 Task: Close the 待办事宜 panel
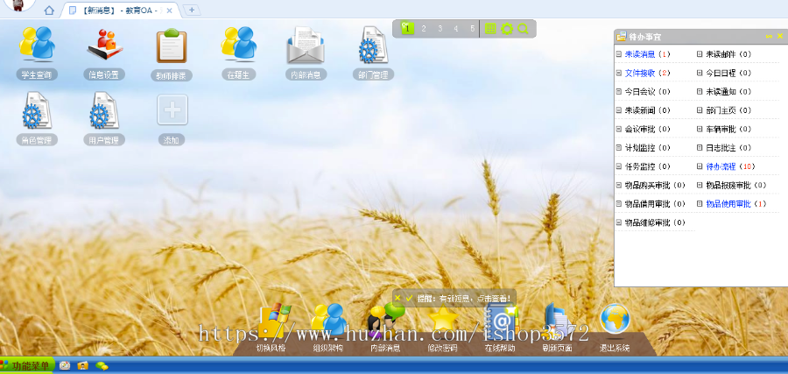click(x=780, y=36)
